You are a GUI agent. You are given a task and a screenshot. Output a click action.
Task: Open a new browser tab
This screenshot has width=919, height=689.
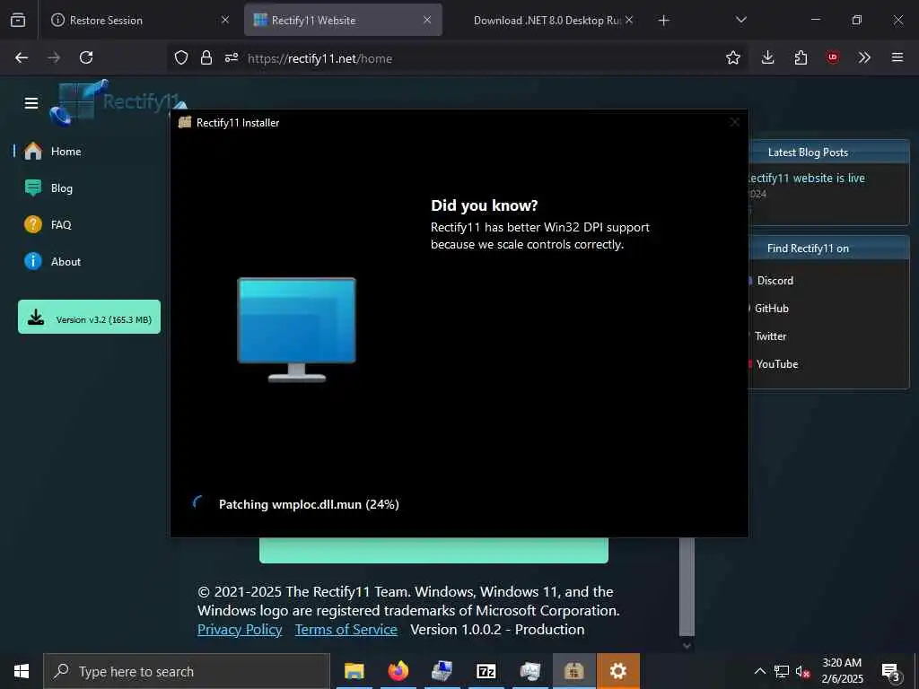(x=663, y=21)
